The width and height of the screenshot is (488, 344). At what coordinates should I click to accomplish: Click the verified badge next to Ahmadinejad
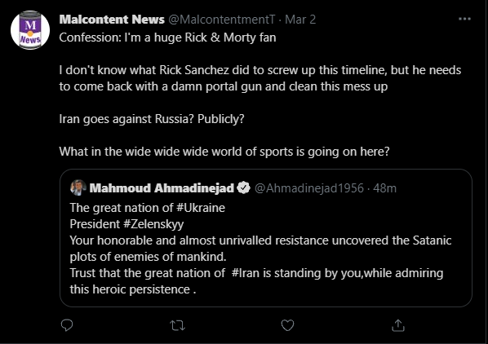coord(244,187)
